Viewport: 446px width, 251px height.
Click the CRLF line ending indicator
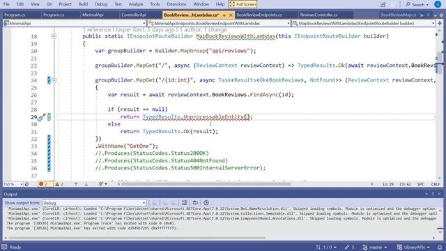click(x=435, y=184)
